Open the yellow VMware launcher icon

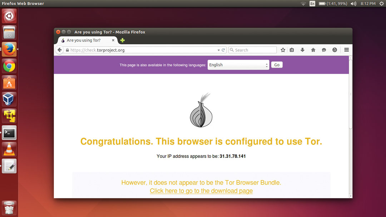(9, 116)
